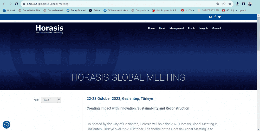Open the 46:11 Şu an oynatılıyor bookmark
The height and width of the screenshot is (131, 260).
tap(235, 10)
